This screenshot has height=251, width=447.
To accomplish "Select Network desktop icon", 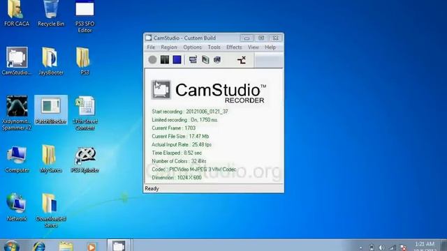I will 17,208.
